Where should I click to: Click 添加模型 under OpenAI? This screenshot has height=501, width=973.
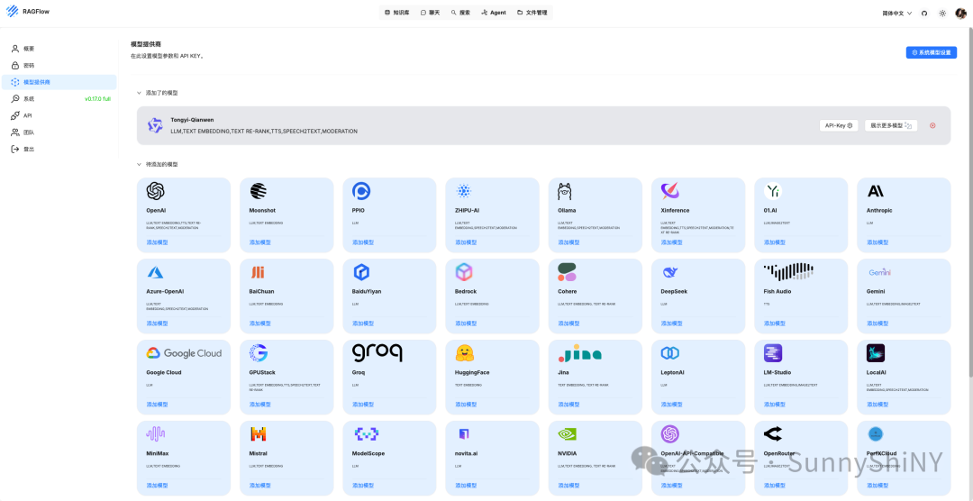(157, 242)
